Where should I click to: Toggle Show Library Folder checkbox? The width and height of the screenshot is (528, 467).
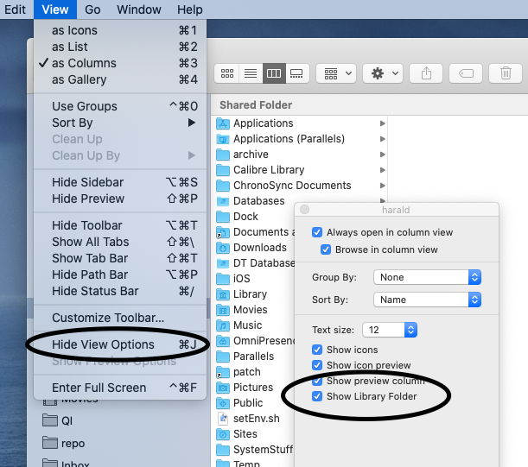click(x=317, y=396)
